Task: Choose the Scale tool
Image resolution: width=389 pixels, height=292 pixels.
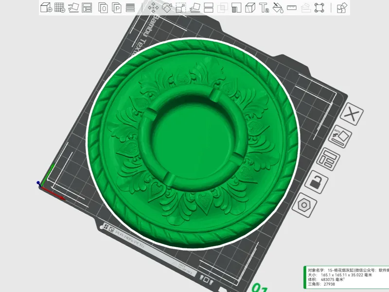Action: click(x=181, y=8)
